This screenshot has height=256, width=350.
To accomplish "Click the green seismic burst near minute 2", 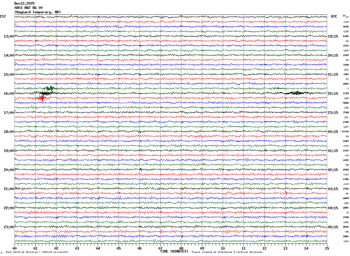I will click(x=50, y=88).
